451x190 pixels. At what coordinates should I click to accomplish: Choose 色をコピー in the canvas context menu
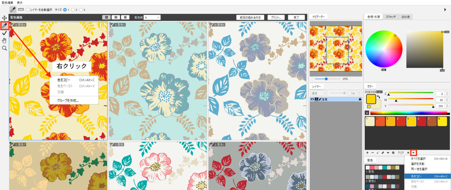74,80
